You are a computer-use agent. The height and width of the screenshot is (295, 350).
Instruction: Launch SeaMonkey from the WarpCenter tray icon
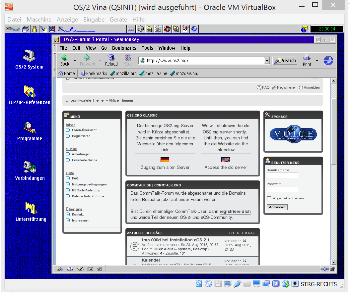[x=194, y=29]
